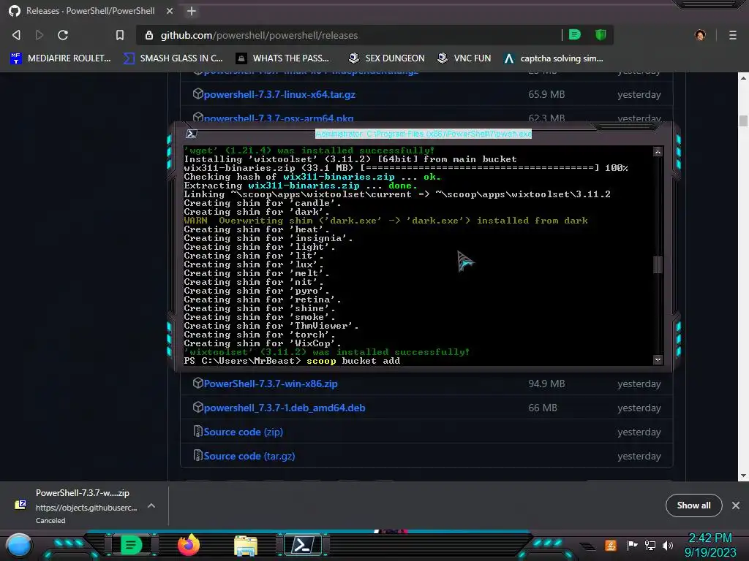The image size is (749, 561).
Task: Launch Firefox from the taskbar
Action: (188, 545)
